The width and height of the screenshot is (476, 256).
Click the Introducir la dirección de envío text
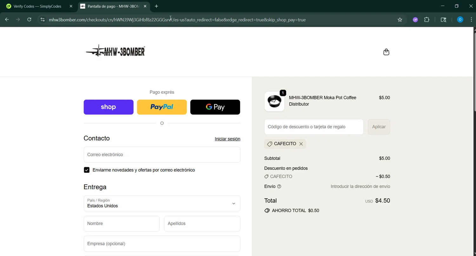pyautogui.click(x=360, y=187)
